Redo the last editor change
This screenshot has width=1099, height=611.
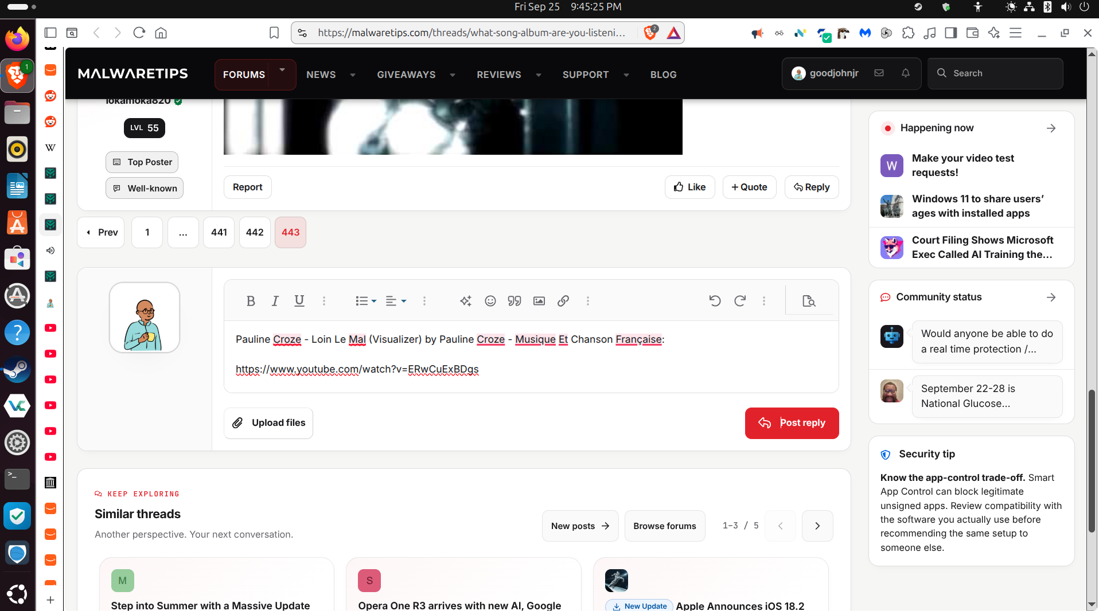[740, 301]
